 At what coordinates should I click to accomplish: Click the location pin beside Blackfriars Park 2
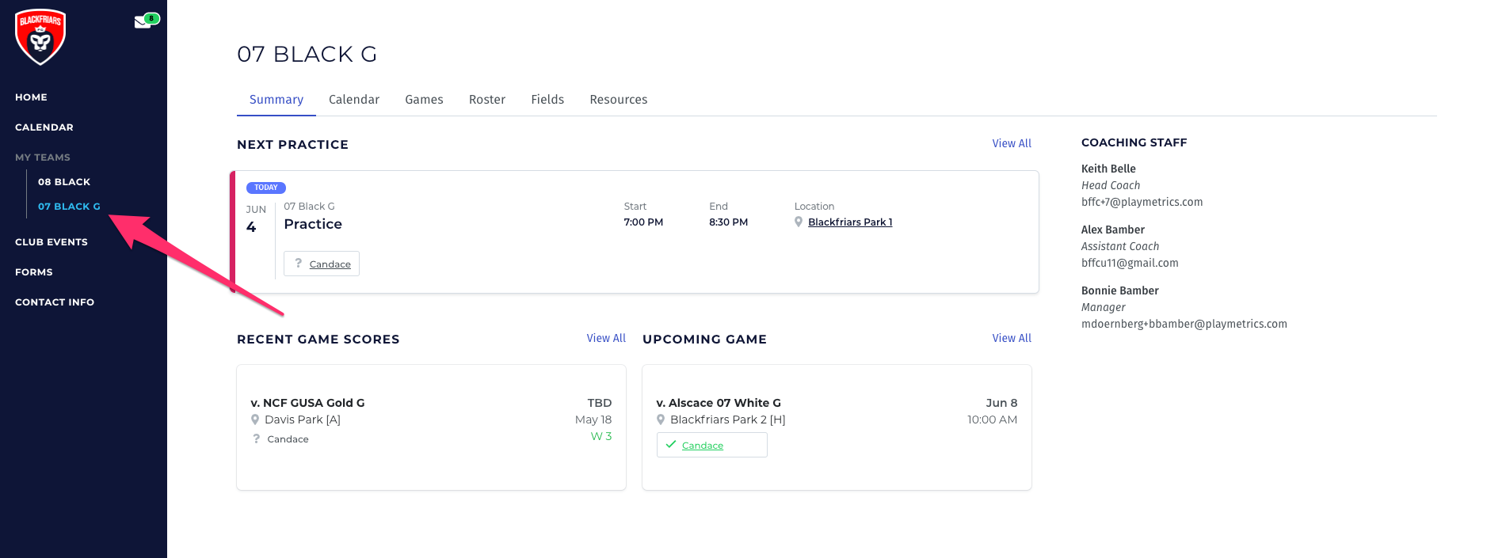(661, 420)
